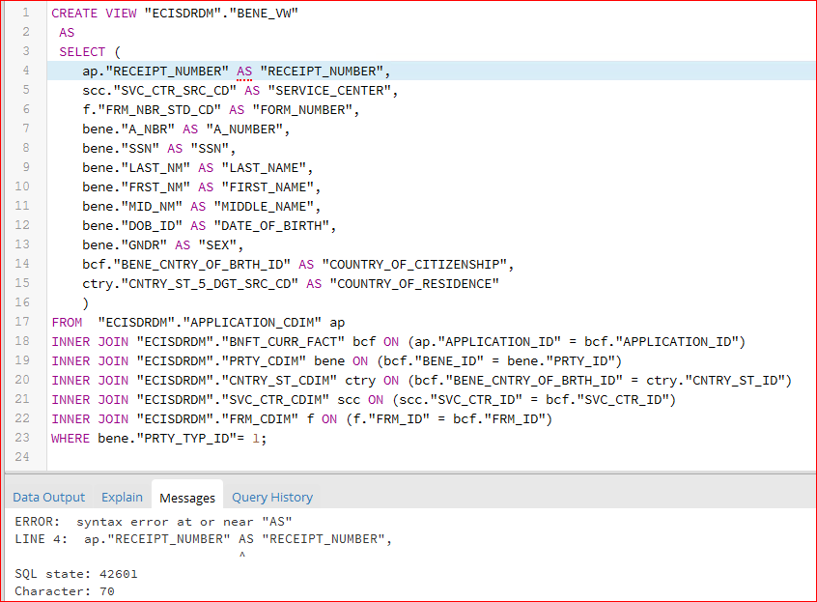Open the Query History tab

pyautogui.click(x=272, y=498)
